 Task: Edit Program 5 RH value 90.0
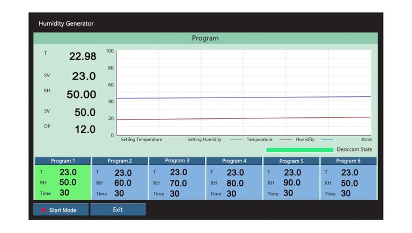click(292, 182)
